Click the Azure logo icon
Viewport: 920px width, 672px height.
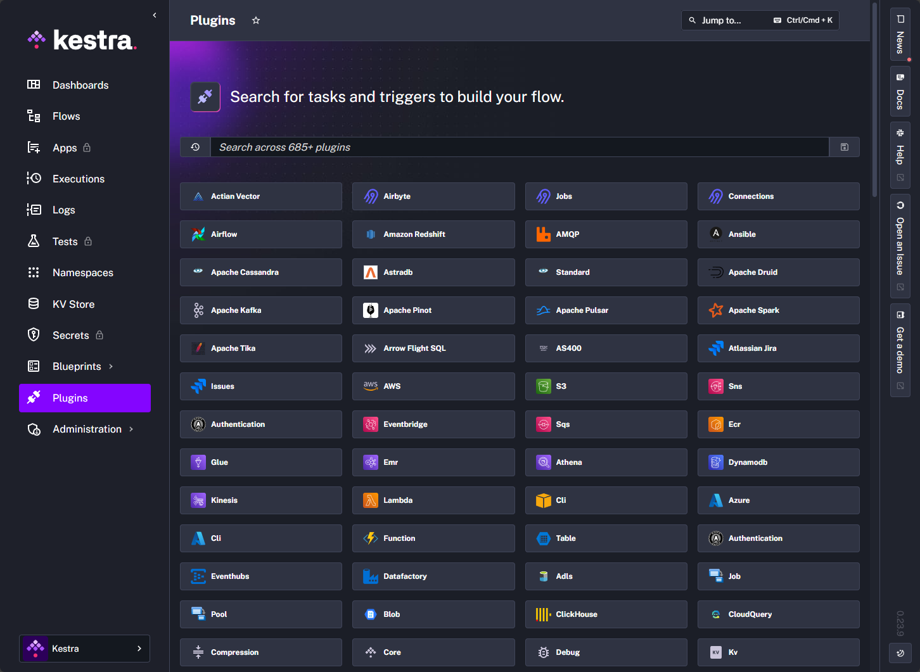point(716,500)
